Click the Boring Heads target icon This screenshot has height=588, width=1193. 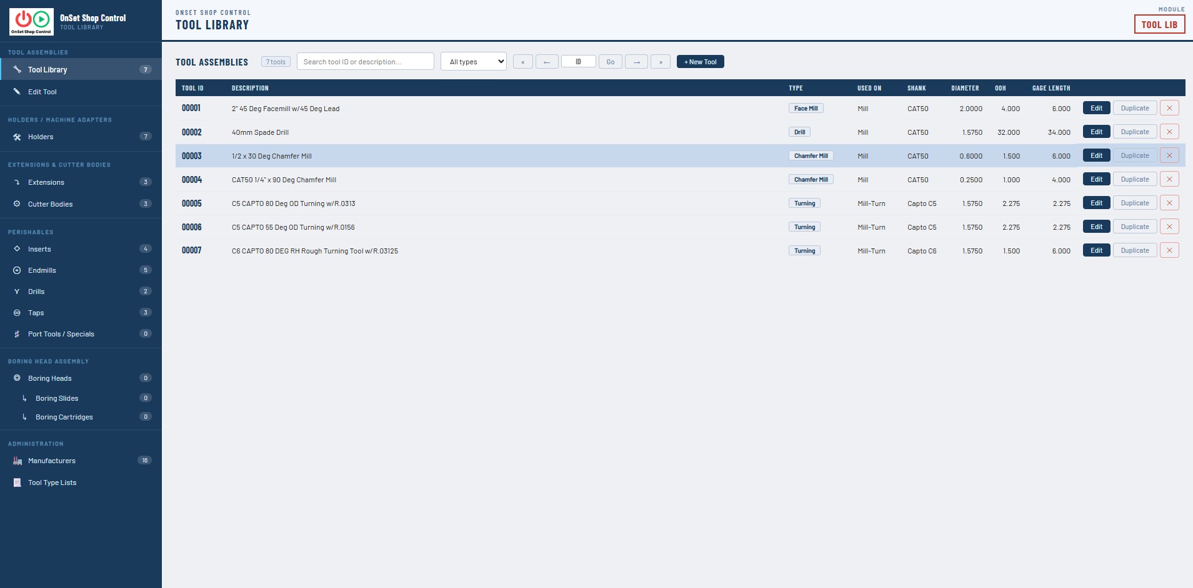(x=17, y=378)
